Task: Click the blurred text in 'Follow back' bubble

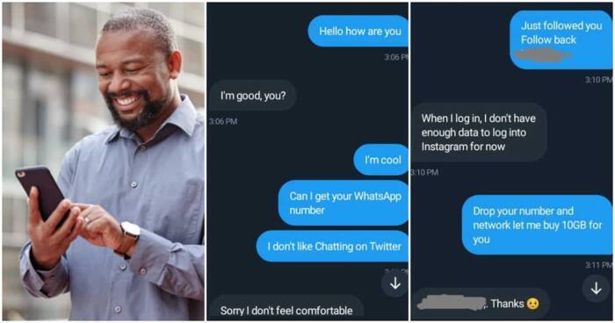Action: pyautogui.click(x=543, y=55)
